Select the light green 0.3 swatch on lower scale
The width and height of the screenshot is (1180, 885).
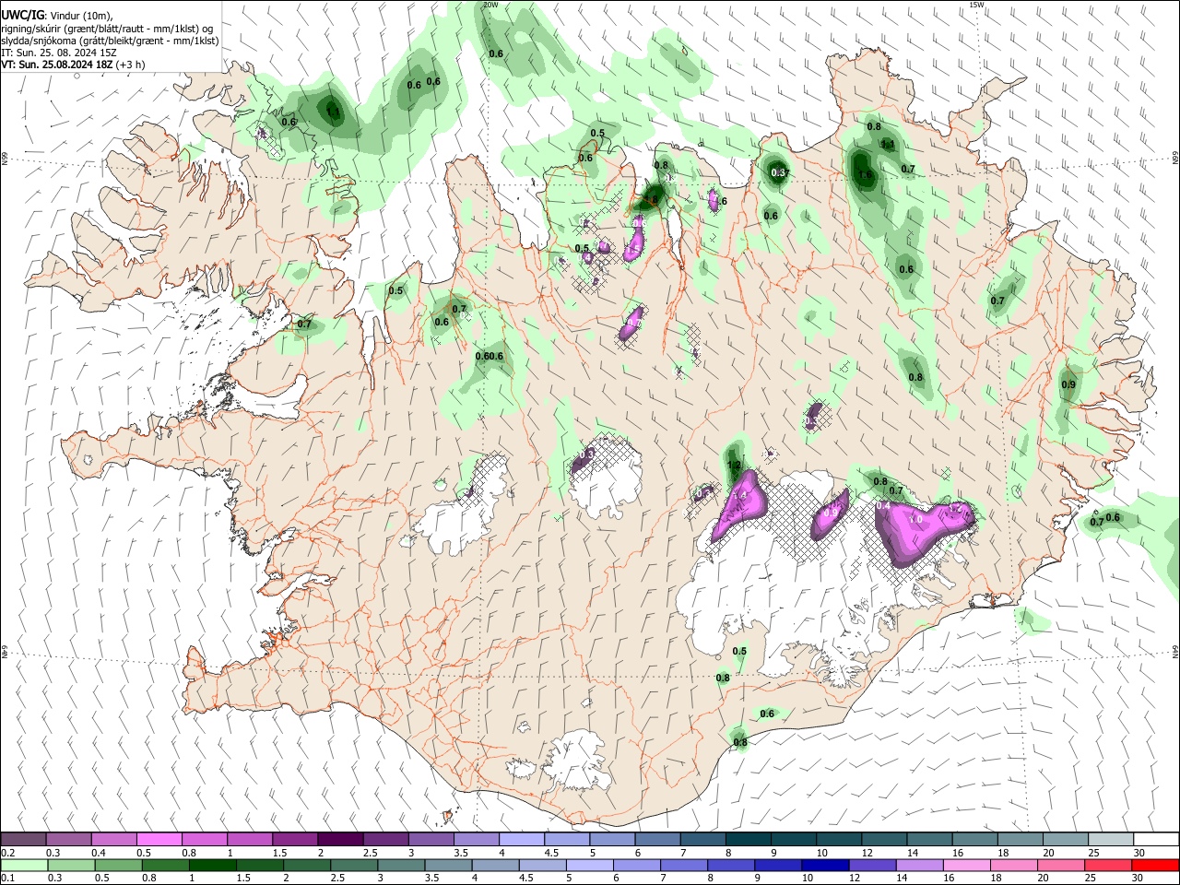71,865
